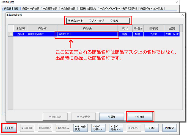Select the 大・中分類 radio button
This screenshot has height=135, width=187.
(x=90, y=21)
